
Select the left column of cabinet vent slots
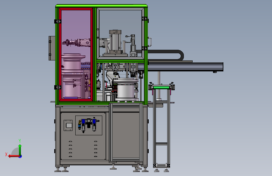70,149
